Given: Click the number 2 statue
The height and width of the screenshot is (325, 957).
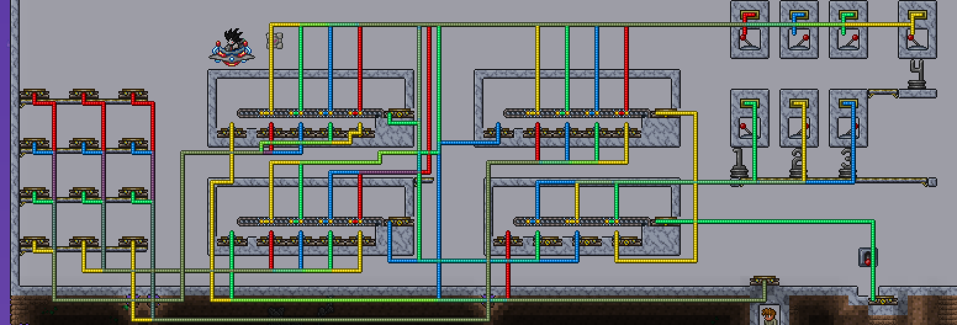Looking at the screenshot, I should tap(798, 164).
